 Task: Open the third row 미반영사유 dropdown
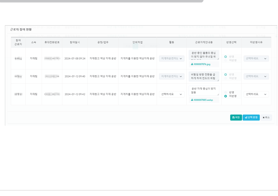point(256,94)
